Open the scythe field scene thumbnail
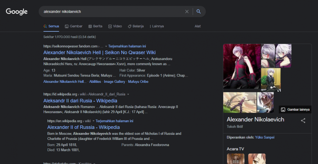 coord(240,102)
